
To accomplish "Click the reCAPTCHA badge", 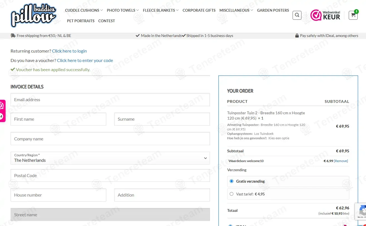I will coord(361,212).
